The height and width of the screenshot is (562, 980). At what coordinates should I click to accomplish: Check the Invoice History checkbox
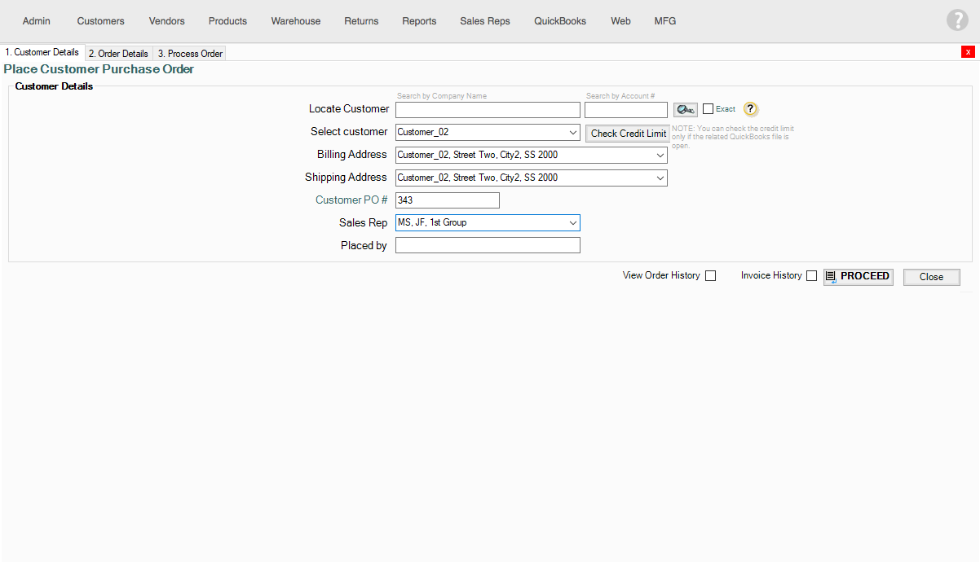tap(811, 276)
